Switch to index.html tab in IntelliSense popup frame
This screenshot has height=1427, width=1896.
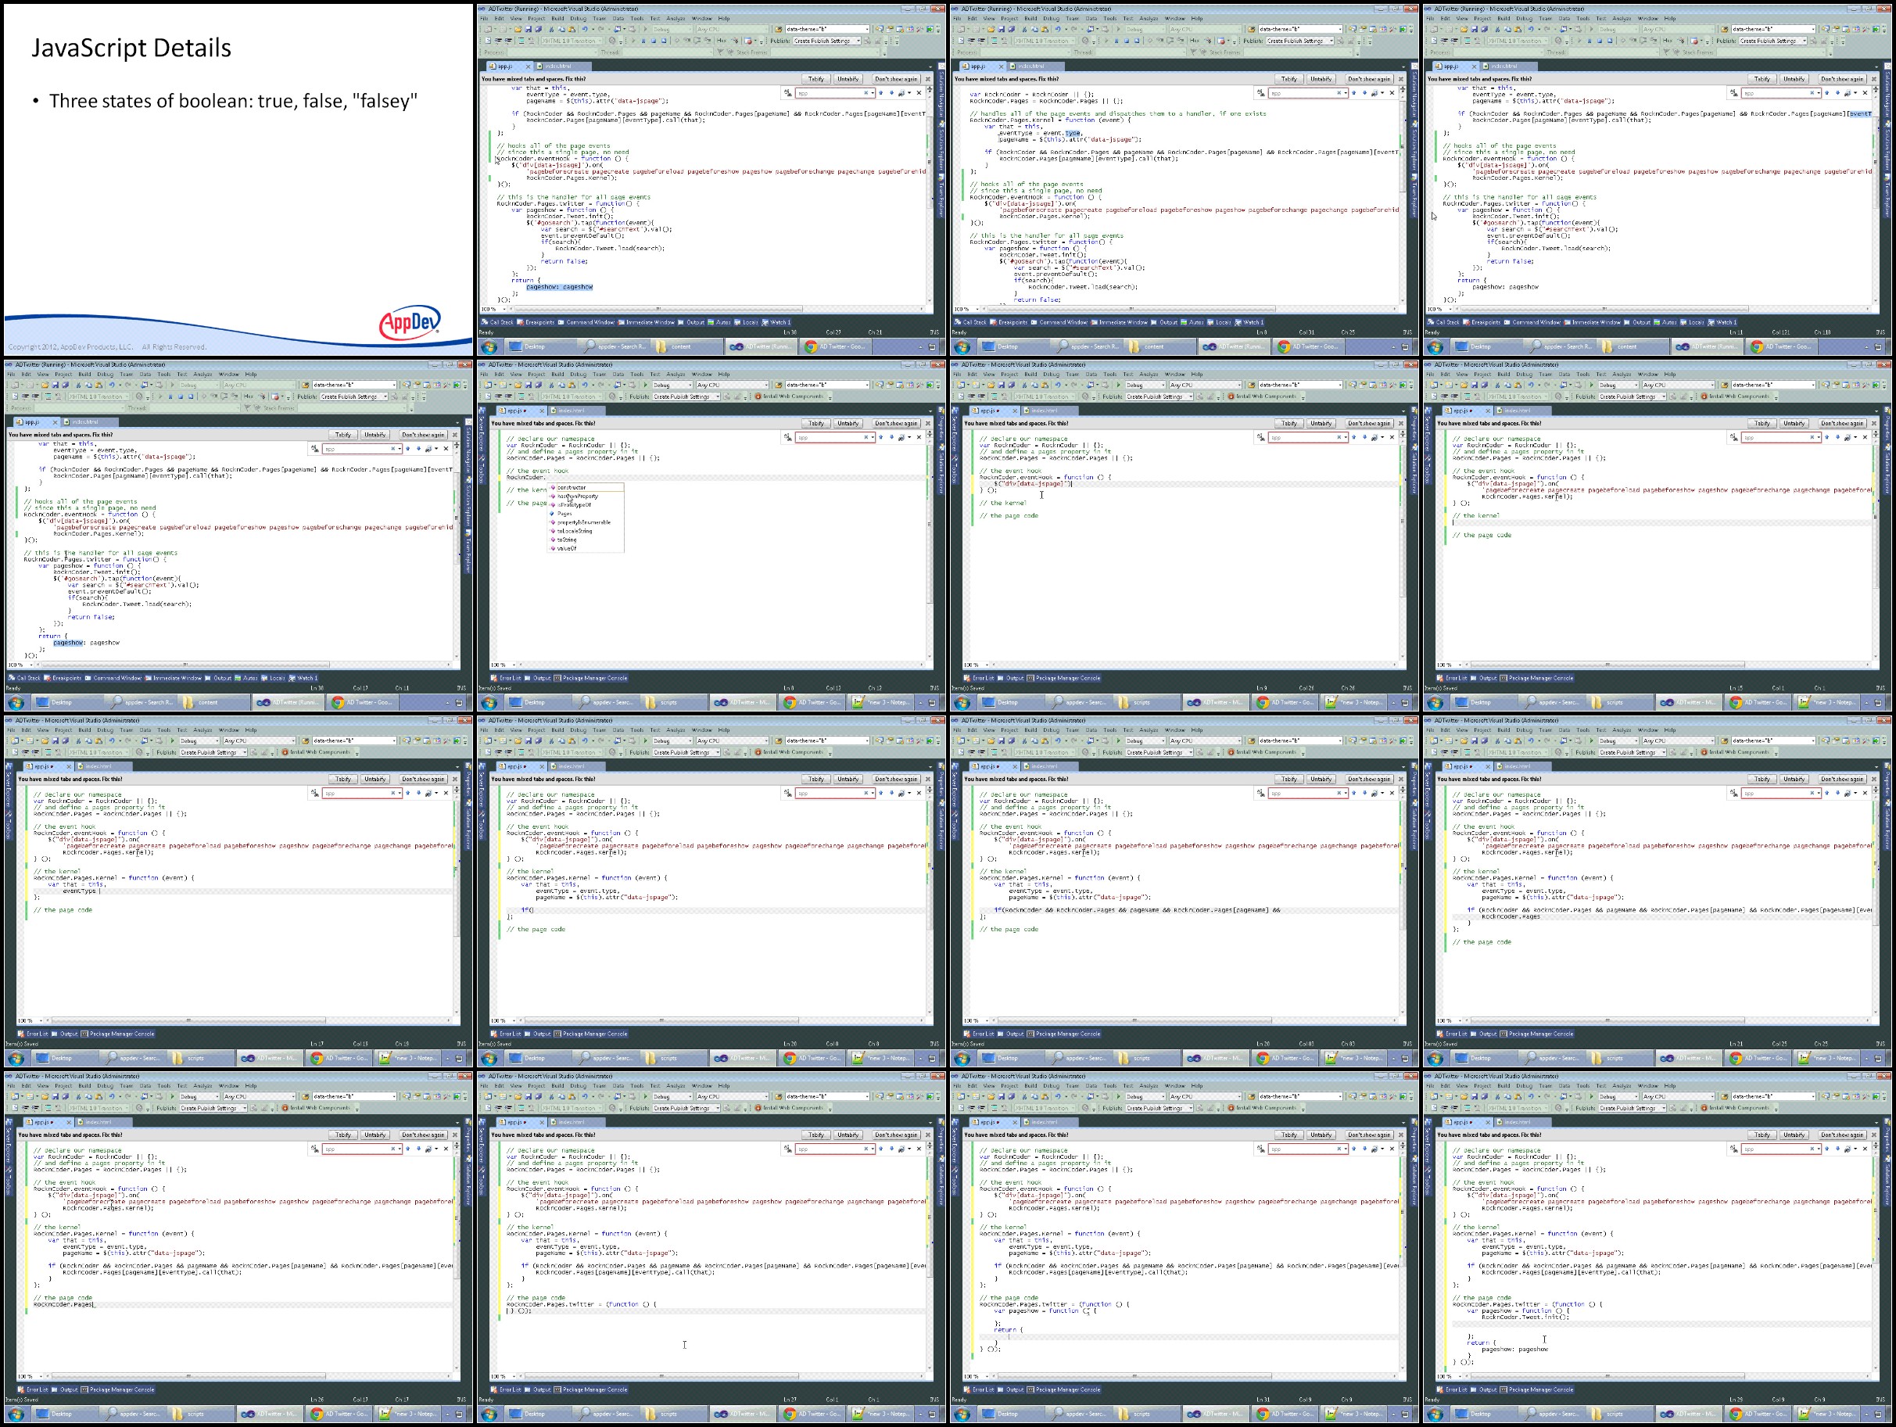(577, 411)
